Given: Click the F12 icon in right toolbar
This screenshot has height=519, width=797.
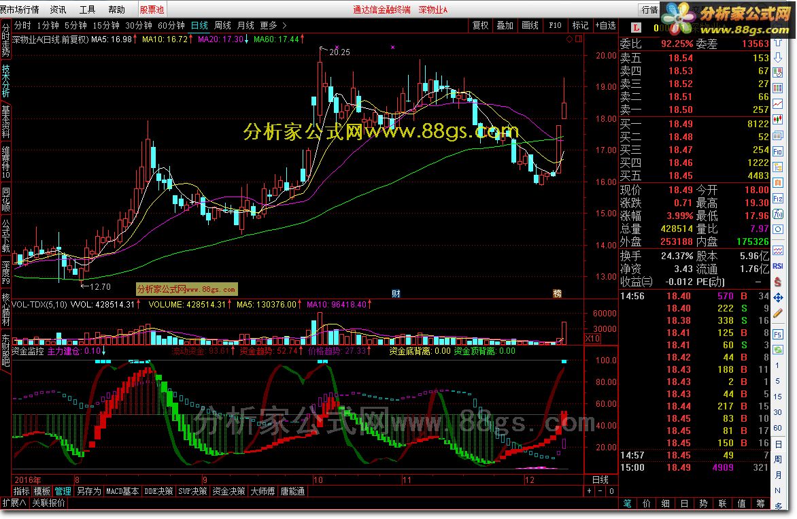Looking at the screenshot, I should coord(778,198).
